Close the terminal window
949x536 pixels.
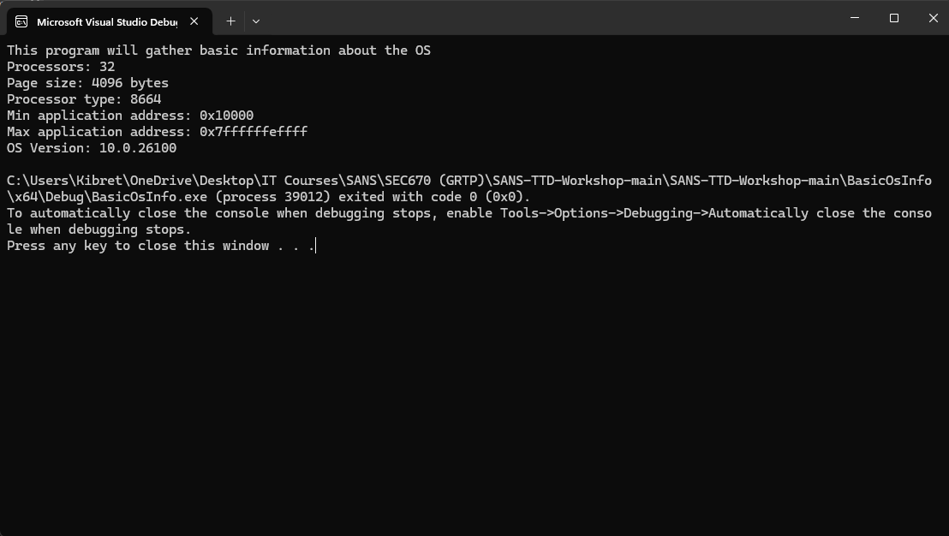click(x=933, y=18)
